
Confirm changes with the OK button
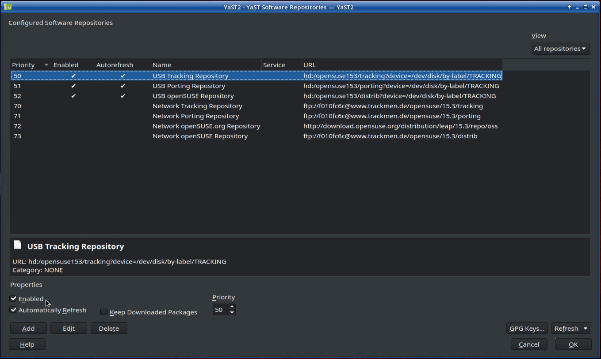pyautogui.click(x=573, y=344)
